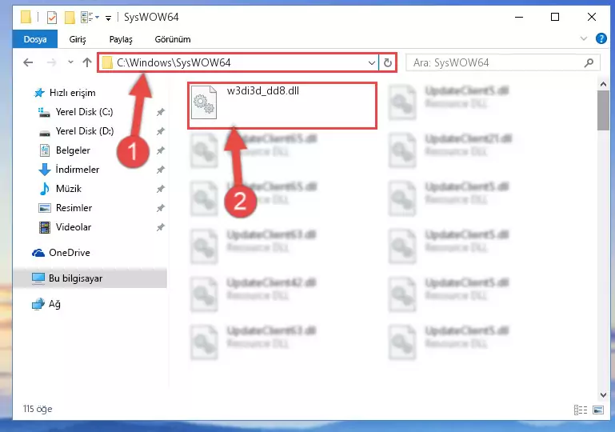Go back with the left arrow button
This screenshot has width=615, height=432.
point(28,62)
